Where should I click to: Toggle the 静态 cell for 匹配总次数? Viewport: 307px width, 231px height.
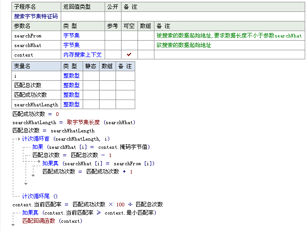click(91, 85)
